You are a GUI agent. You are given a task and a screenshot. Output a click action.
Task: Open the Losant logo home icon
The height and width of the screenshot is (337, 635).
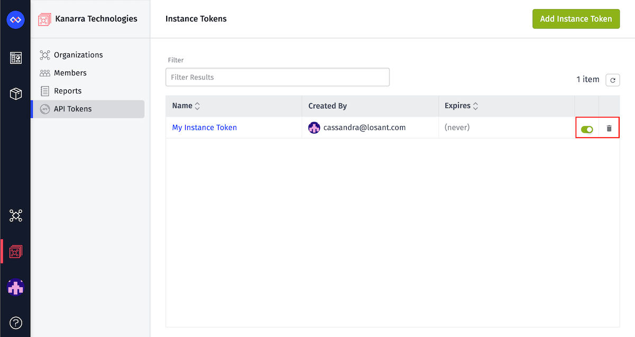coord(15,20)
